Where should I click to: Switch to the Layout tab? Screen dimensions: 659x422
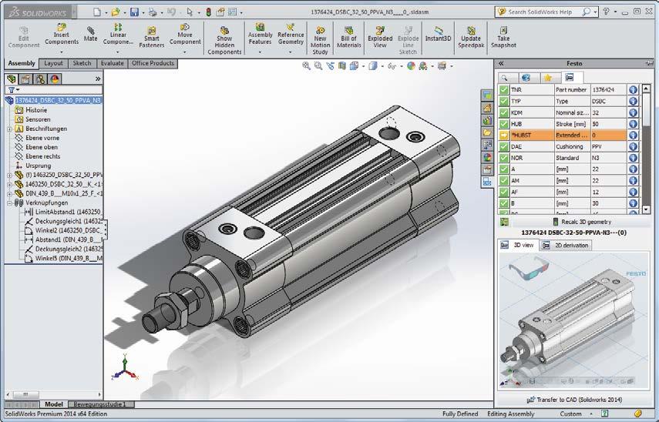53,63
